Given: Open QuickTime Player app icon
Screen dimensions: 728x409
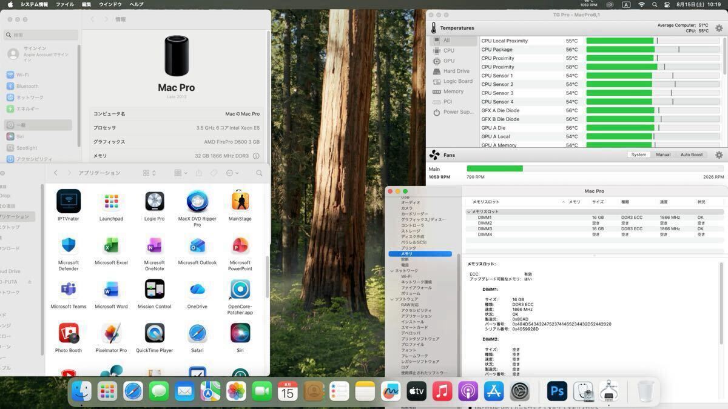Looking at the screenshot, I should (x=154, y=333).
